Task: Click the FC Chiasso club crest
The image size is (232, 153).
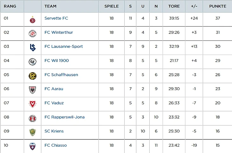Action: [x=32, y=146]
